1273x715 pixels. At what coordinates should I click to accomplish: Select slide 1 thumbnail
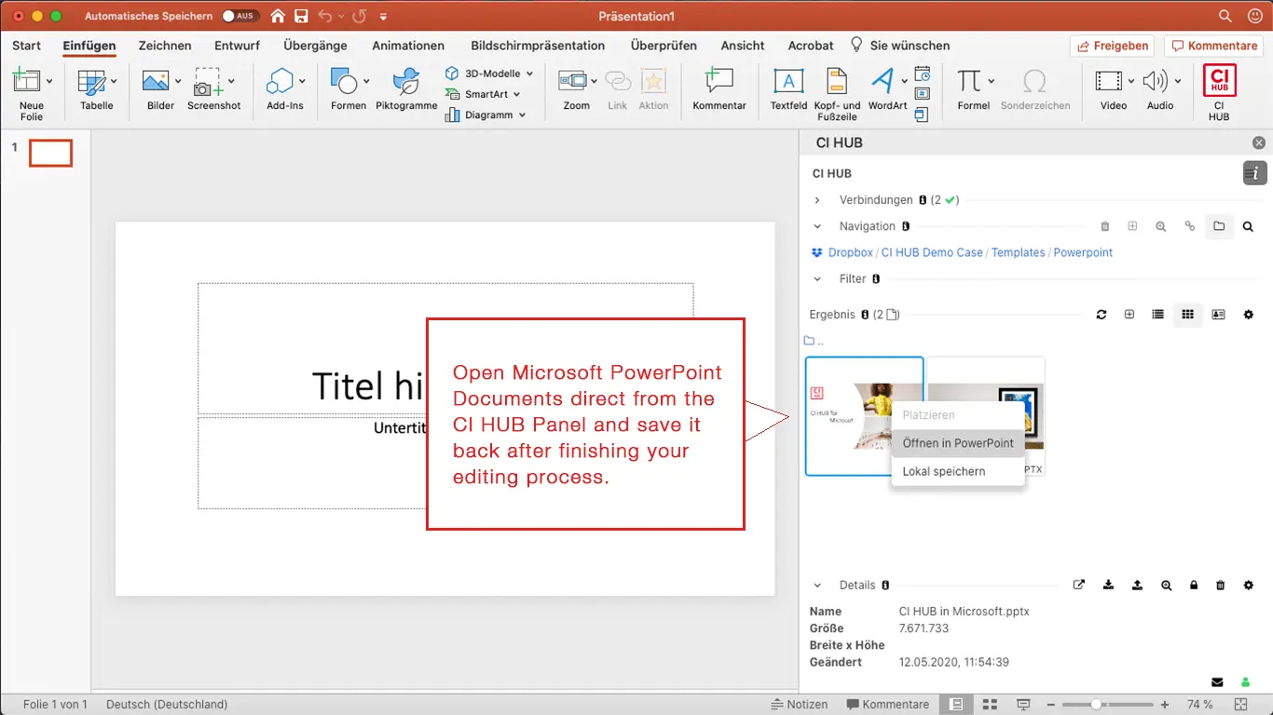pyautogui.click(x=50, y=153)
